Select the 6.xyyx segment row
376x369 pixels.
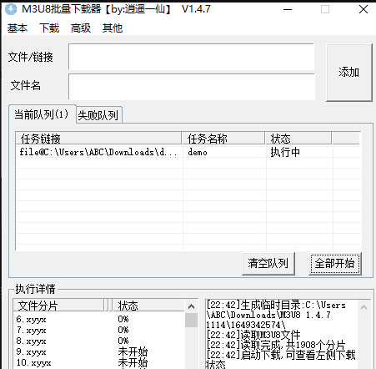point(98,319)
